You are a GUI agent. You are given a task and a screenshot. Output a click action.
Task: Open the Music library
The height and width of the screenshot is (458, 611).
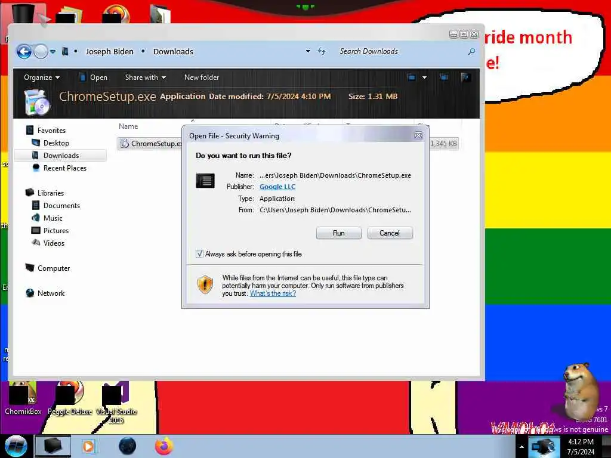click(53, 218)
